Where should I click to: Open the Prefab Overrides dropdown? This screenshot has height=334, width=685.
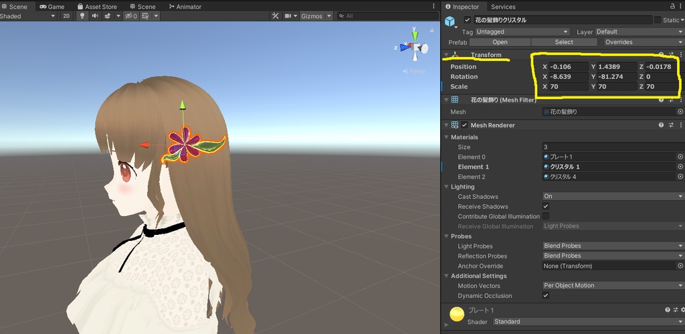644,42
